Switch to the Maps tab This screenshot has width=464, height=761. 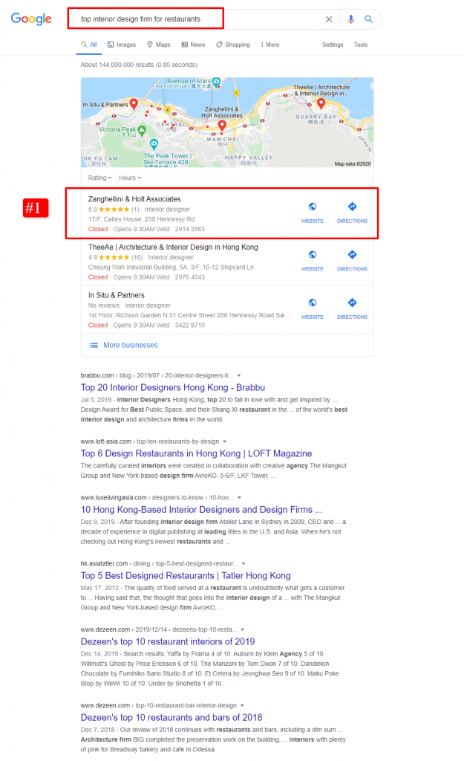pos(159,45)
